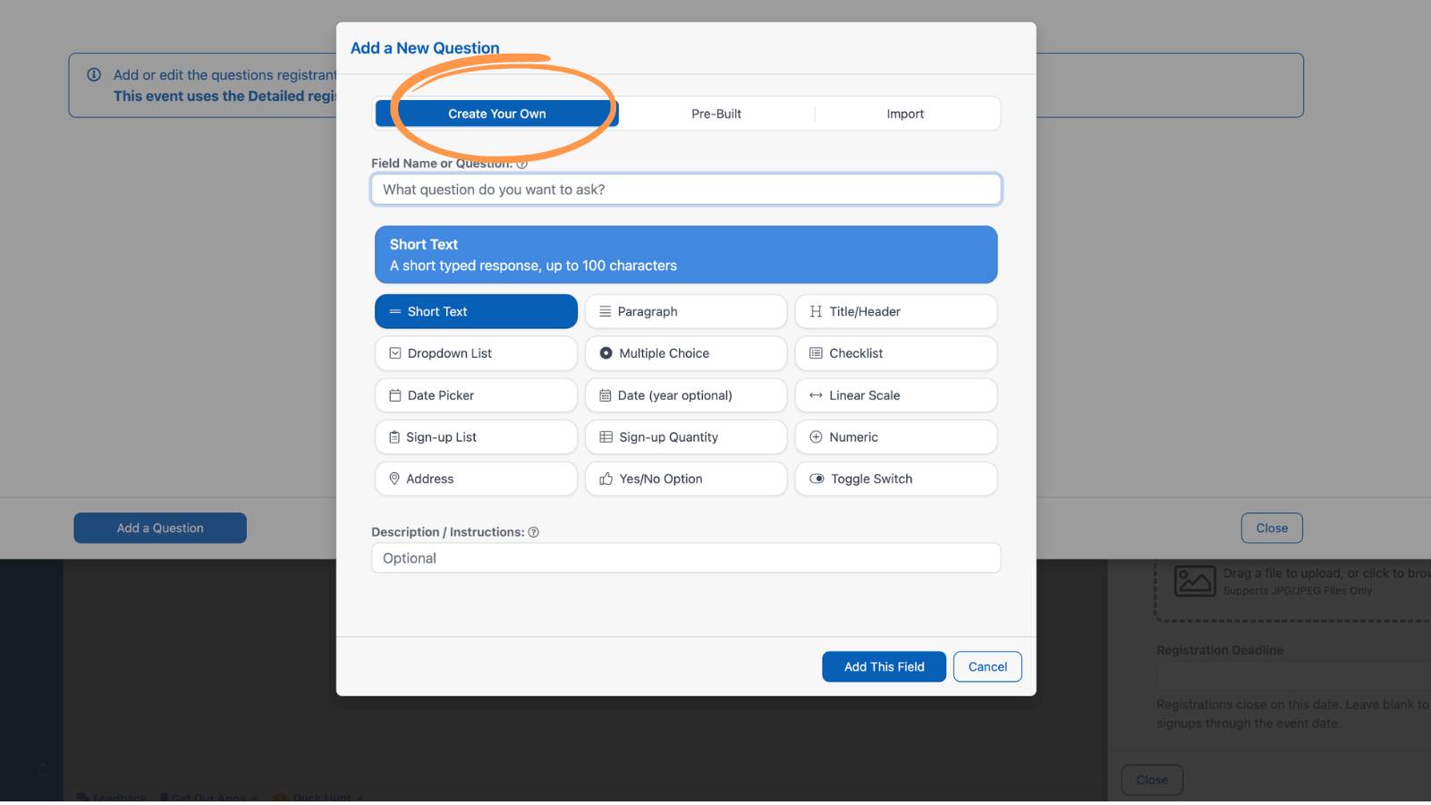The height and width of the screenshot is (805, 1431).
Task: Cancel the Add a New Question dialog
Action: [x=987, y=666]
